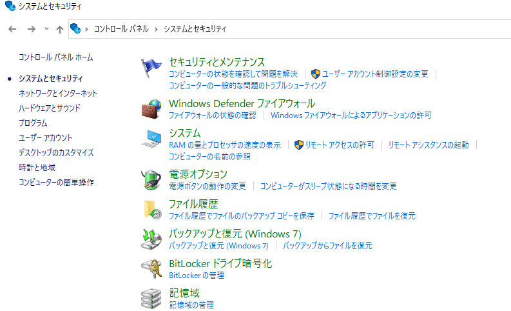Select システムとセキュリティ in the address breadcrumb
The width and height of the screenshot is (511, 311).
point(195,29)
